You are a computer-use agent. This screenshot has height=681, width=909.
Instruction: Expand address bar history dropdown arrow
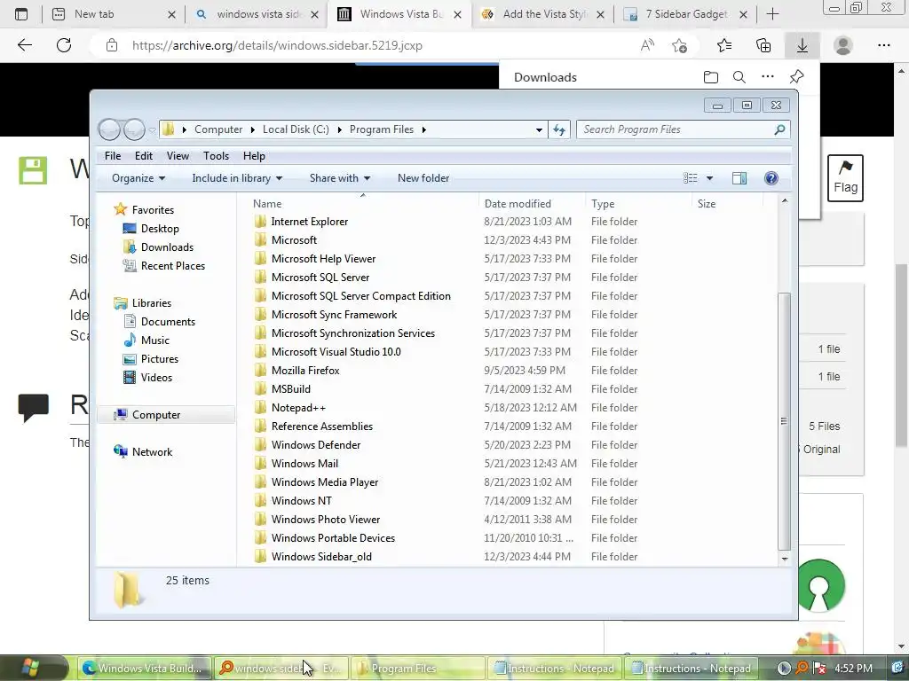[539, 129]
